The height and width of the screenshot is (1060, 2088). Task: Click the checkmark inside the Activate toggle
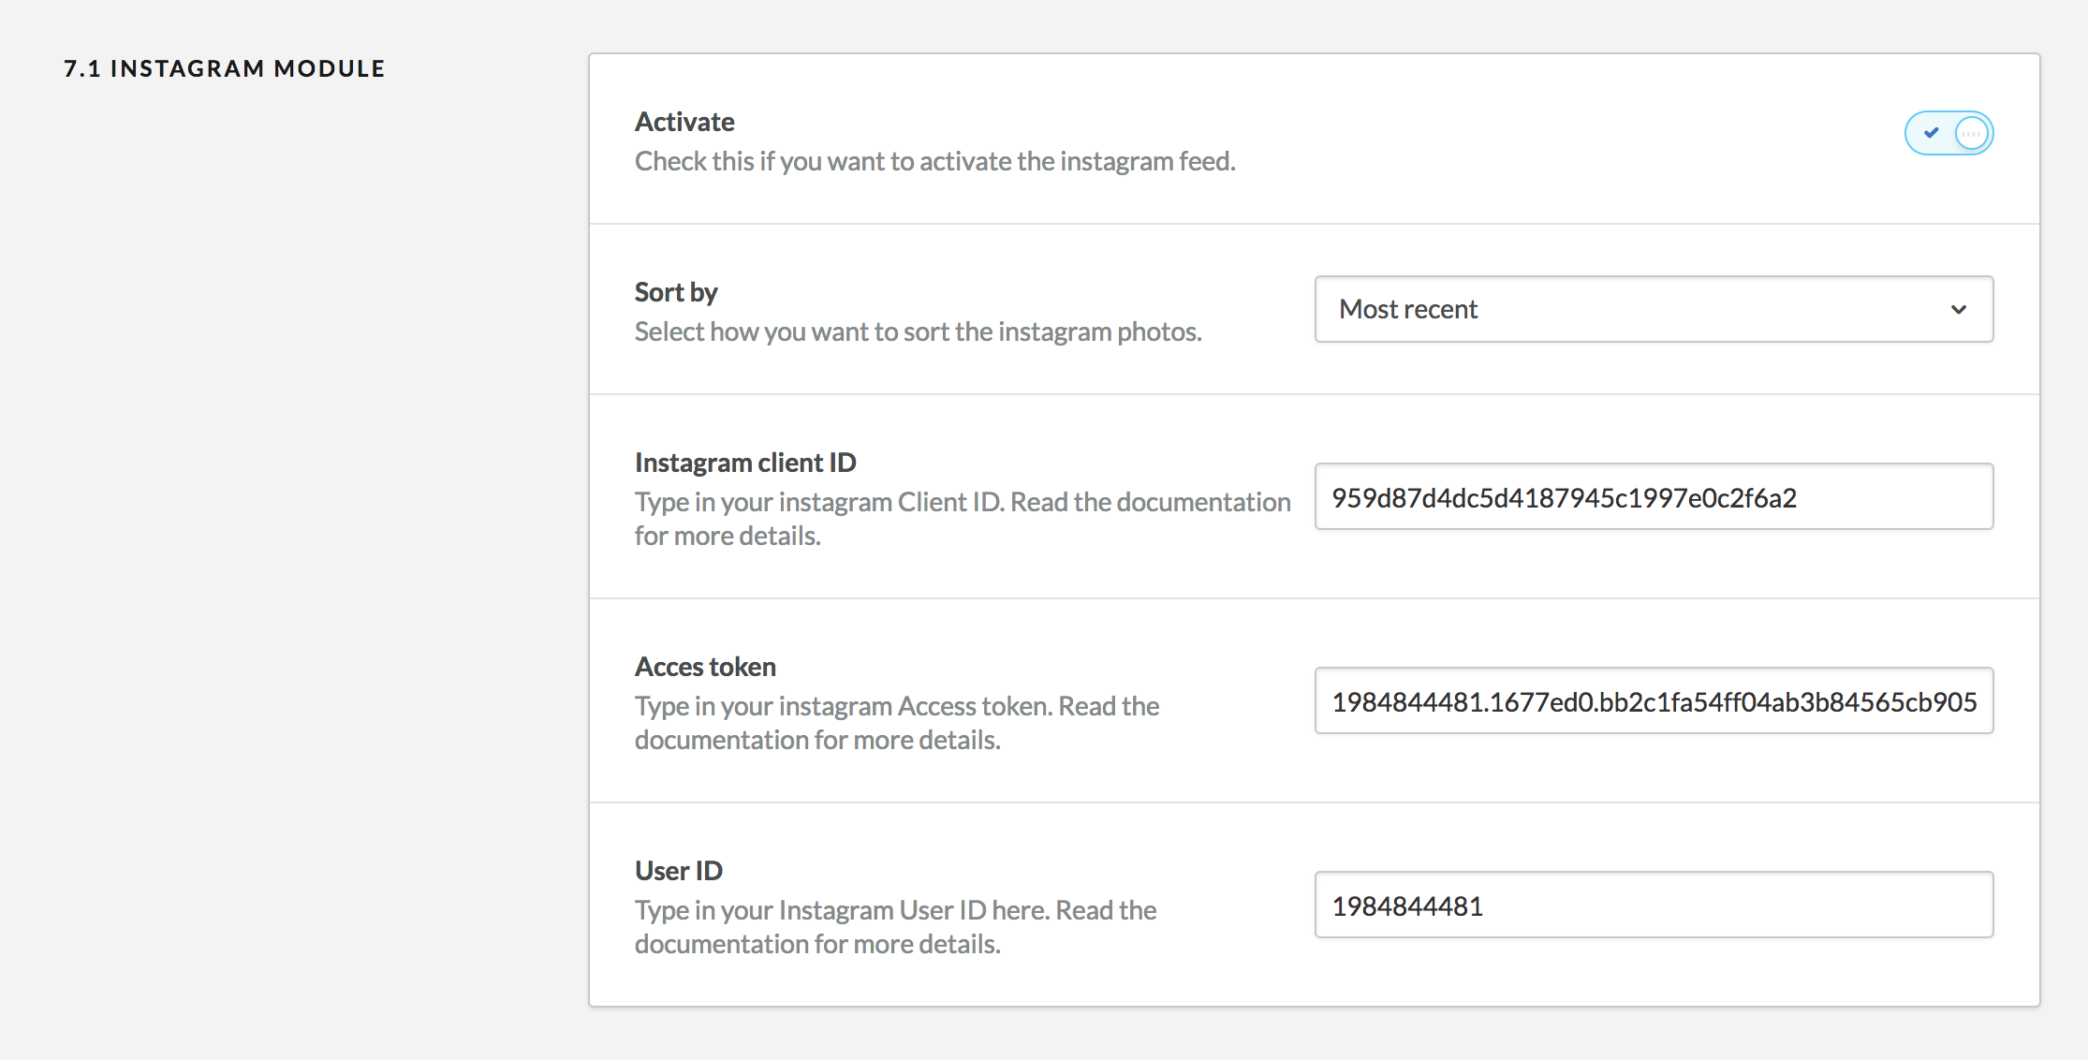click(1931, 133)
